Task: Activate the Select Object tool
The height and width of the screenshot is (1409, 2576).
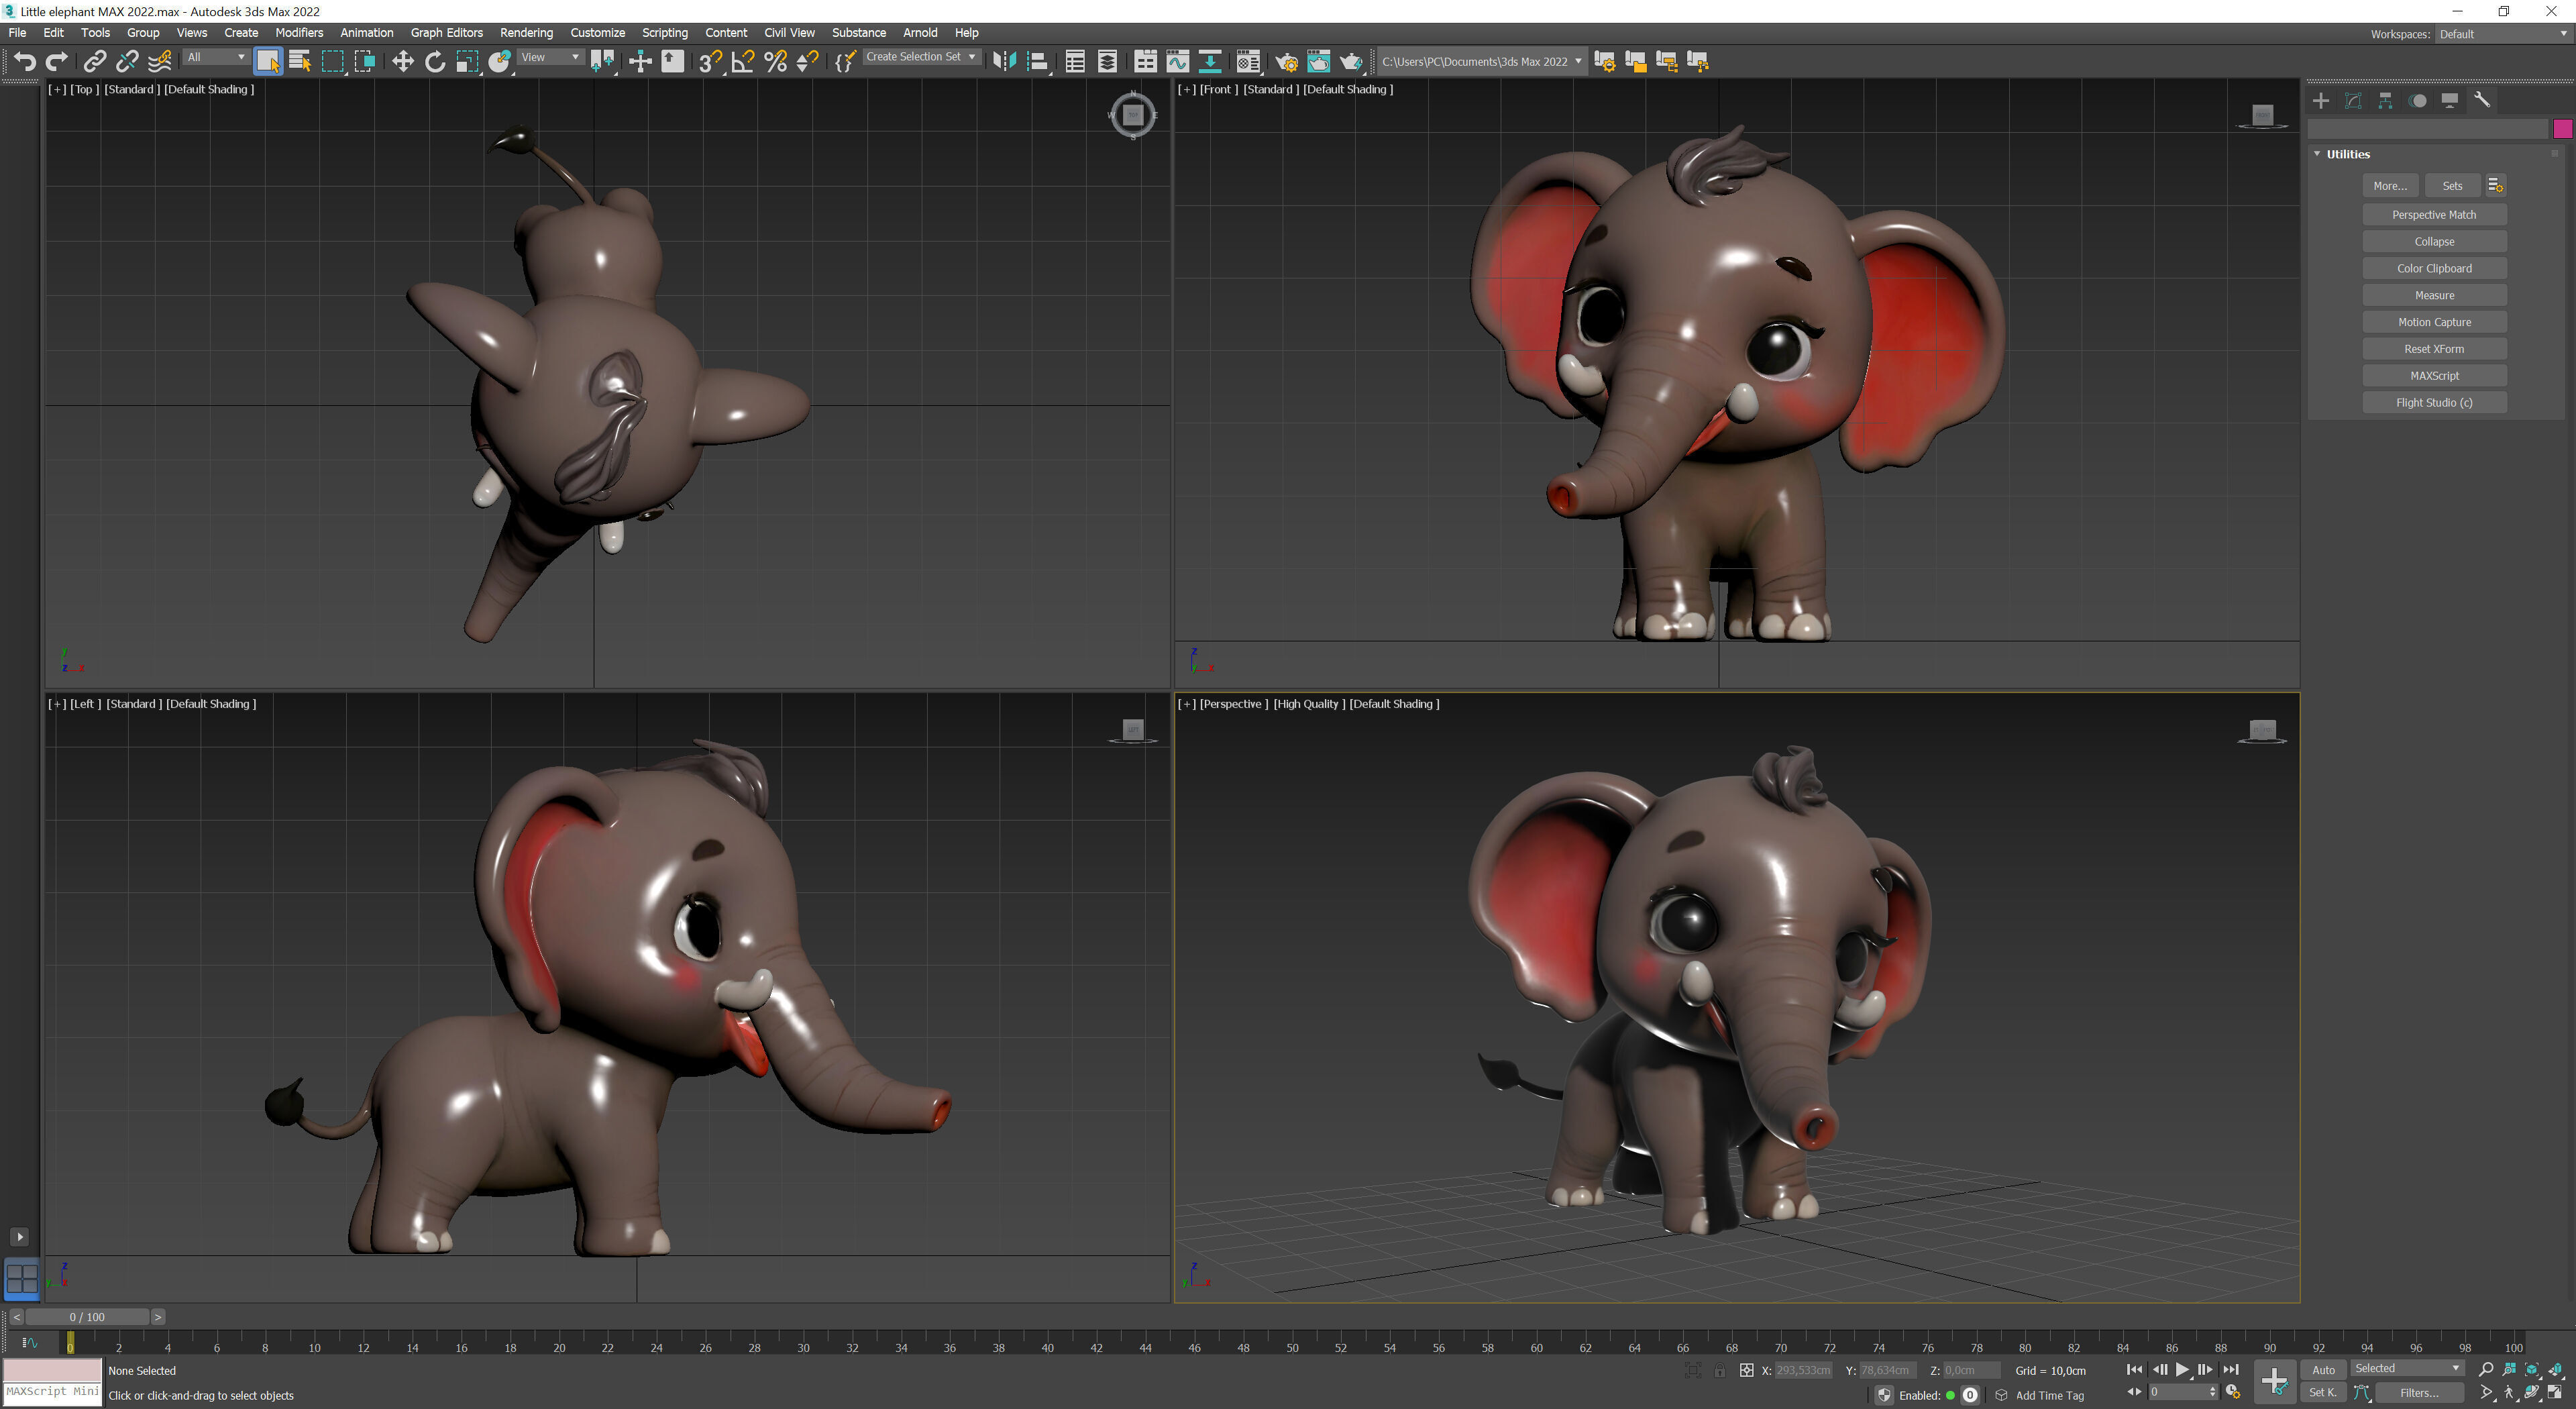Action: 268,62
